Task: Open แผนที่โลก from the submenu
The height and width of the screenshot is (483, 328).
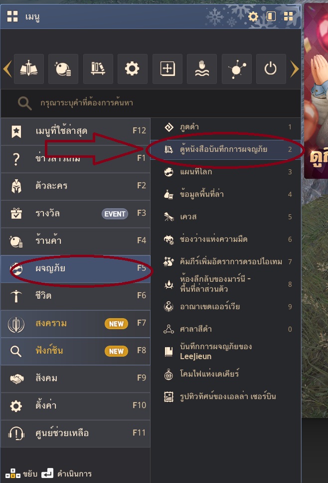Action: tap(225, 172)
